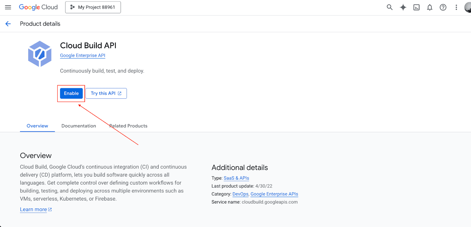Image resolution: width=471 pixels, height=227 pixels.
Task: Open the notifications bell
Action: (430, 7)
